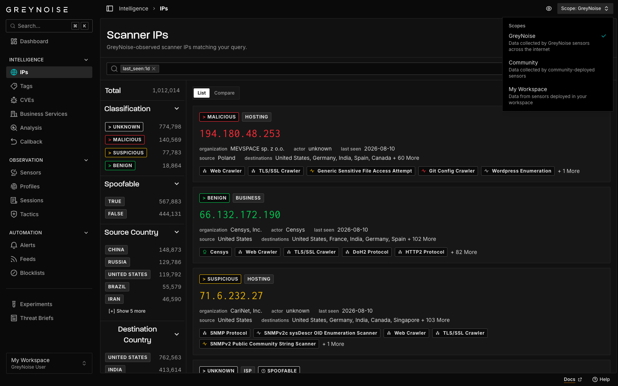Screen dimensions: 618x386
Task: Select the Community scope option
Action: coord(557,69)
